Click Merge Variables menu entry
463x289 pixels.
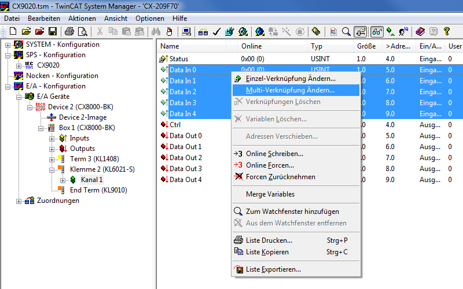296,194
